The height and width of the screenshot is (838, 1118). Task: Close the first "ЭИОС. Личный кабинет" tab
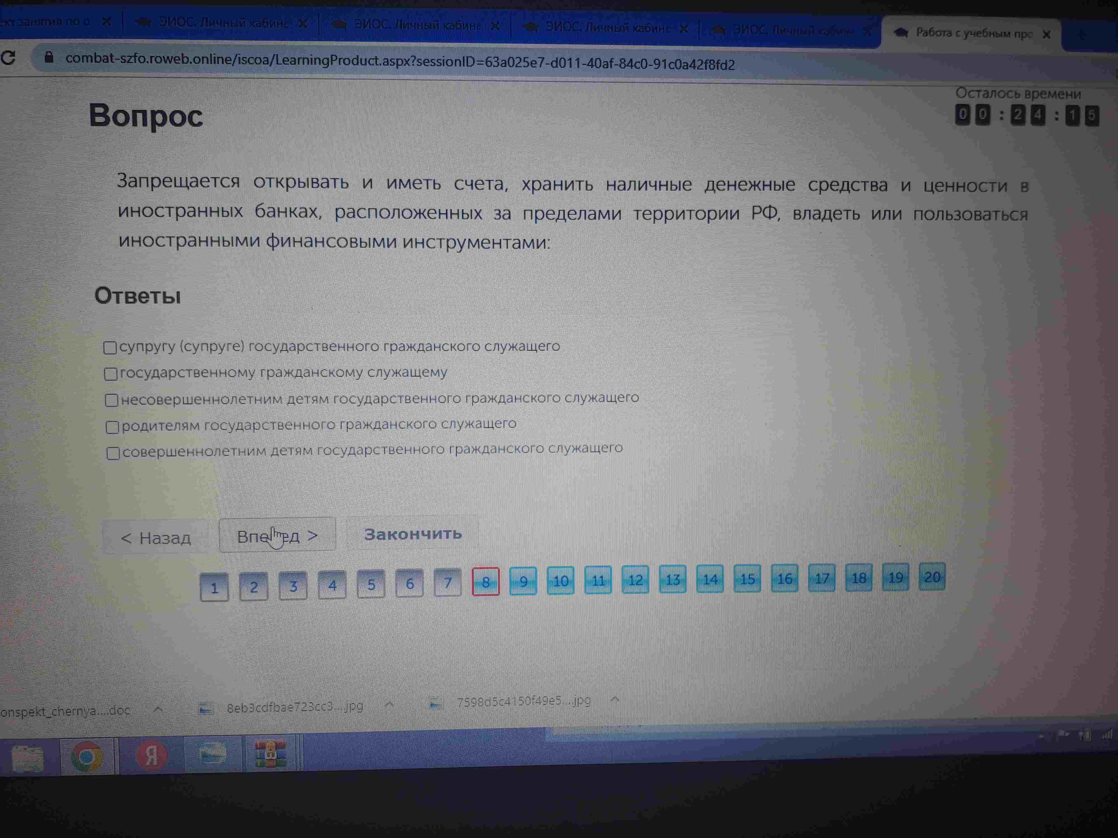pos(303,24)
